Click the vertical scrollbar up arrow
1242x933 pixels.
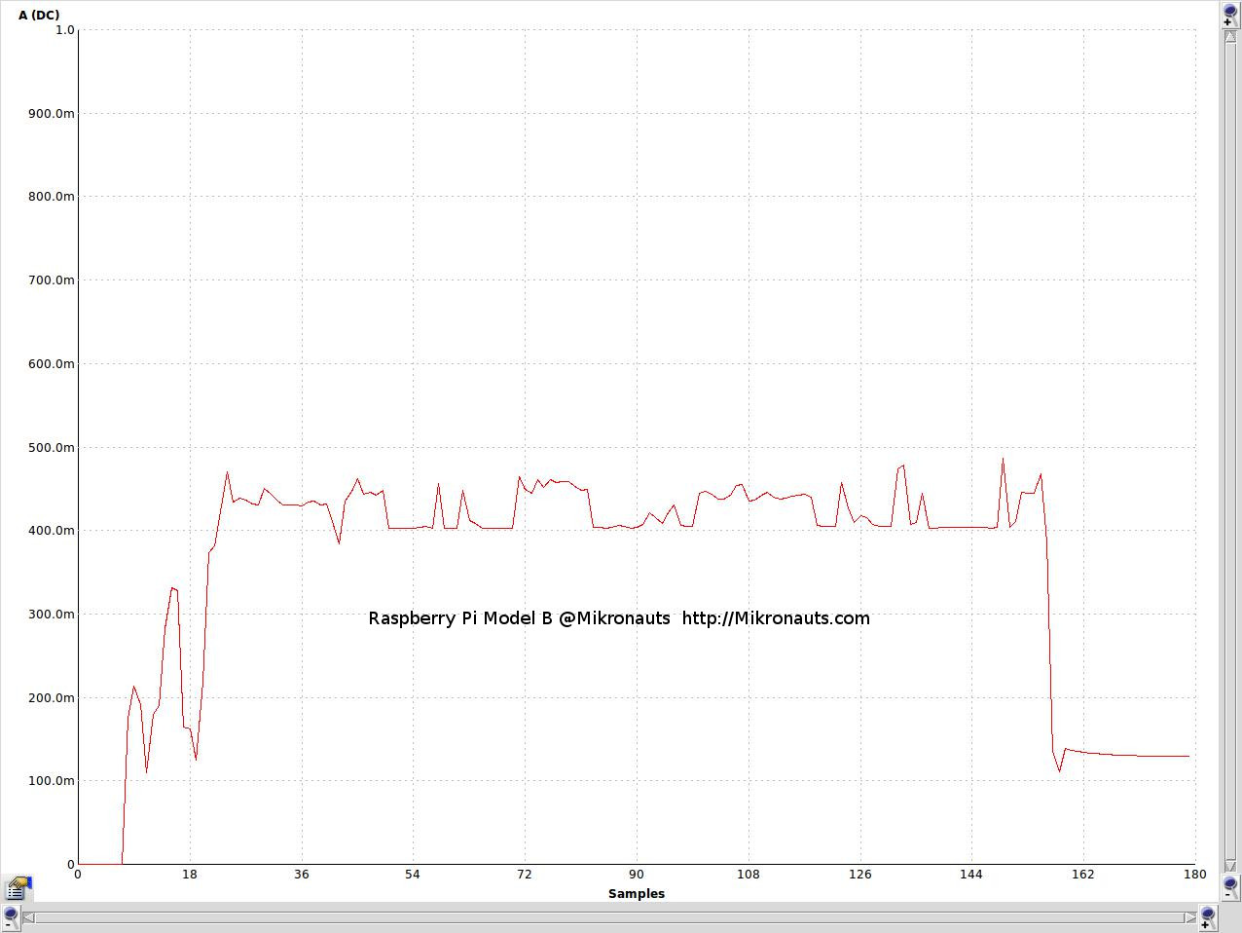click(x=1230, y=36)
